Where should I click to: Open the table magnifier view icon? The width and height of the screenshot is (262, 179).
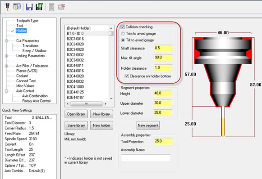tap(17, 7)
